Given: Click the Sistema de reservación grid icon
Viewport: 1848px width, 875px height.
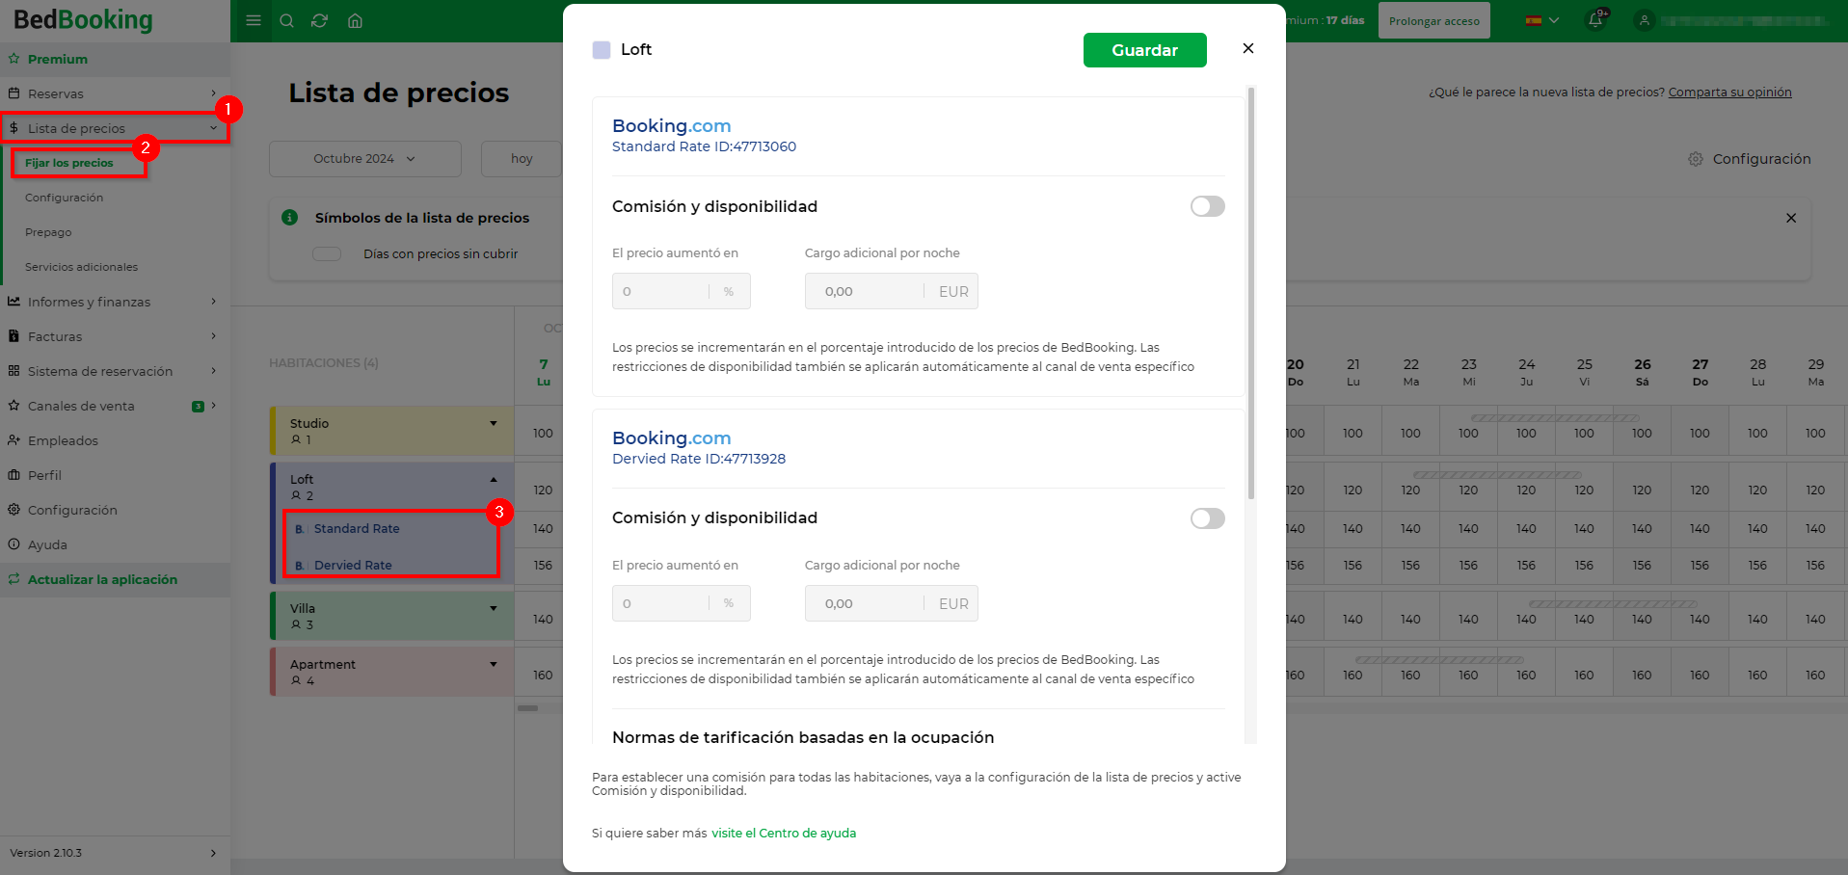Looking at the screenshot, I should (14, 371).
